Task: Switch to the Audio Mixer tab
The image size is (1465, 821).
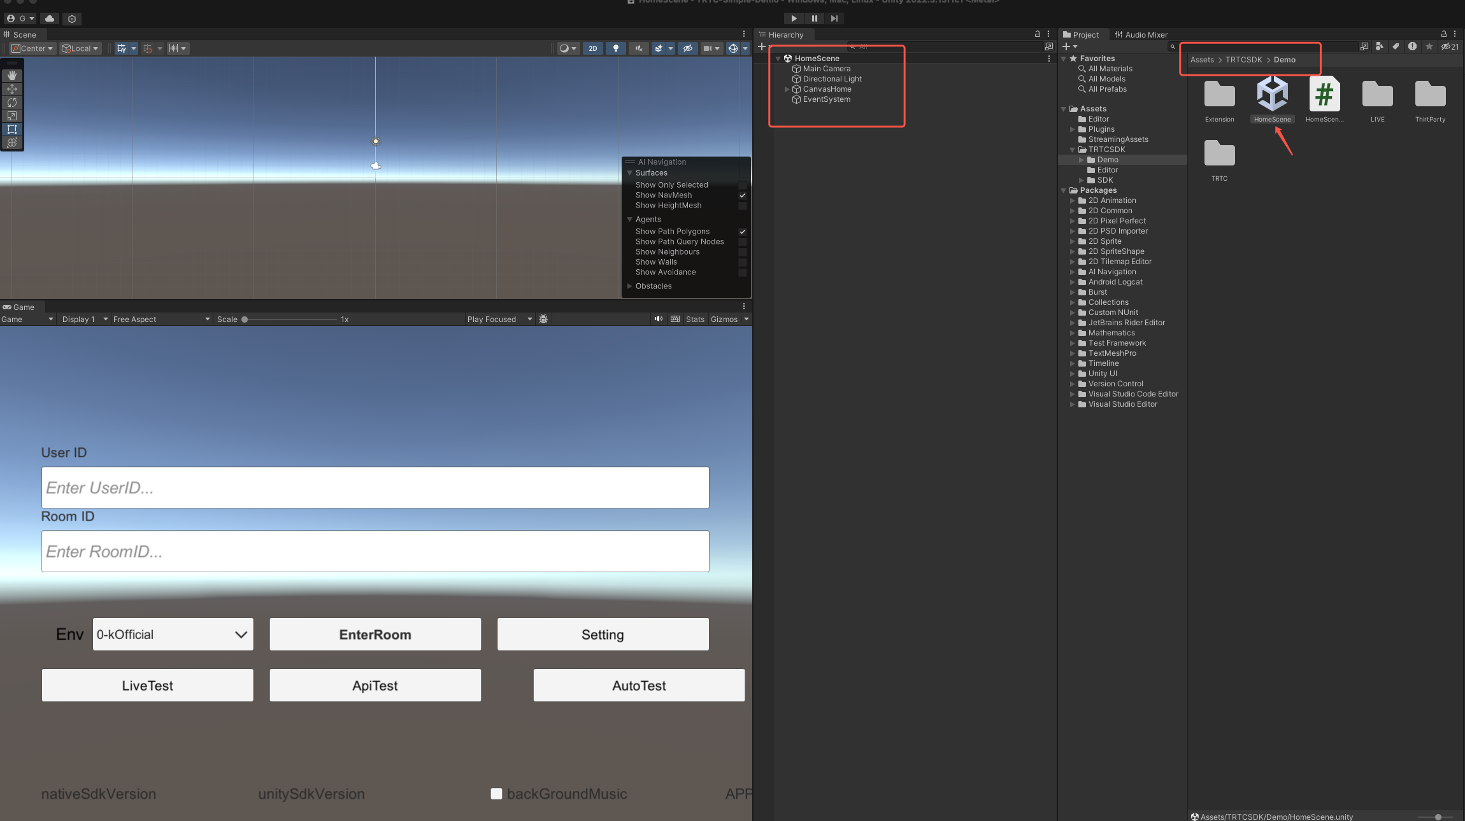Action: [x=1141, y=35]
